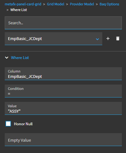The width and height of the screenshot is (126, 153).
Task: Go to metafx-panel-card-grid breadcrumb
Action: click(23, 4)
